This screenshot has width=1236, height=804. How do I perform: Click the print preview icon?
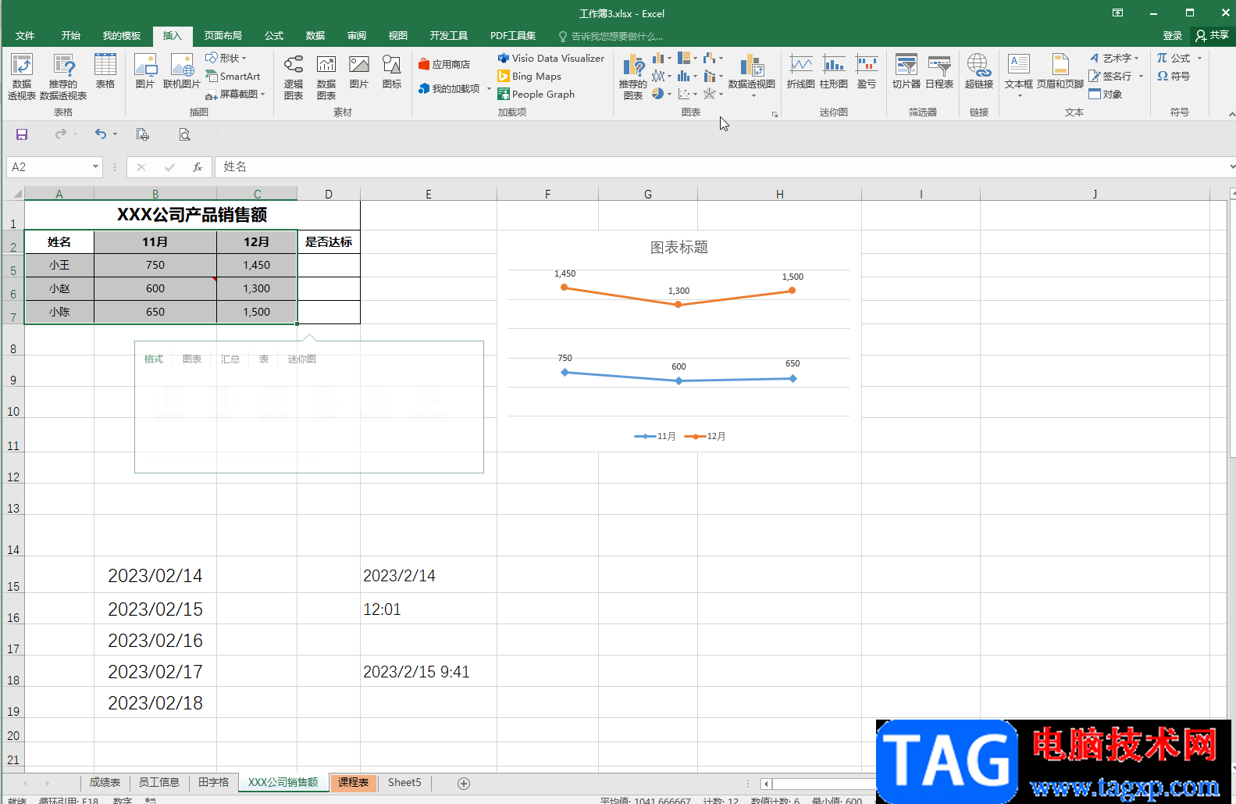pos(184,134)
